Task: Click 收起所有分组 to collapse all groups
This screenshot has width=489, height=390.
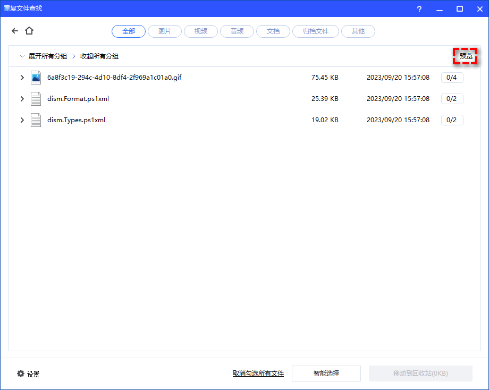Action: tap(99, 56)
